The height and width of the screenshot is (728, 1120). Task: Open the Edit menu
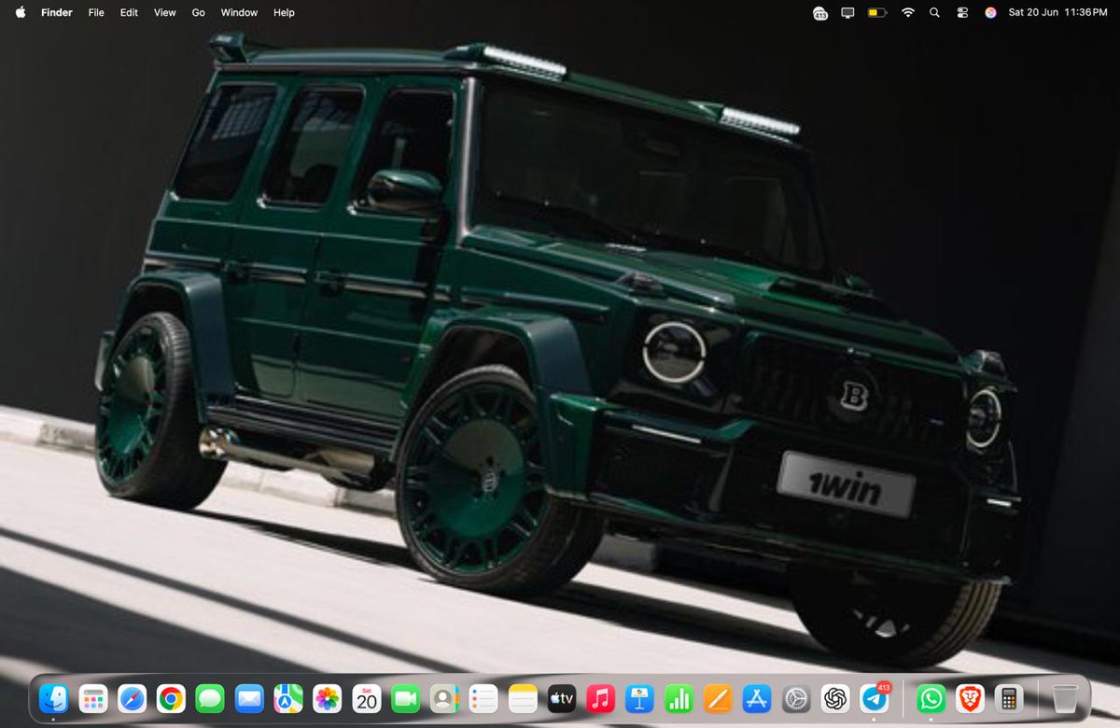[129, 12]
